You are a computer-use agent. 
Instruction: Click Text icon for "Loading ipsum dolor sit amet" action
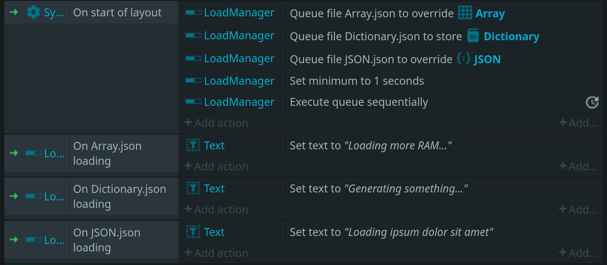(193, 232)
